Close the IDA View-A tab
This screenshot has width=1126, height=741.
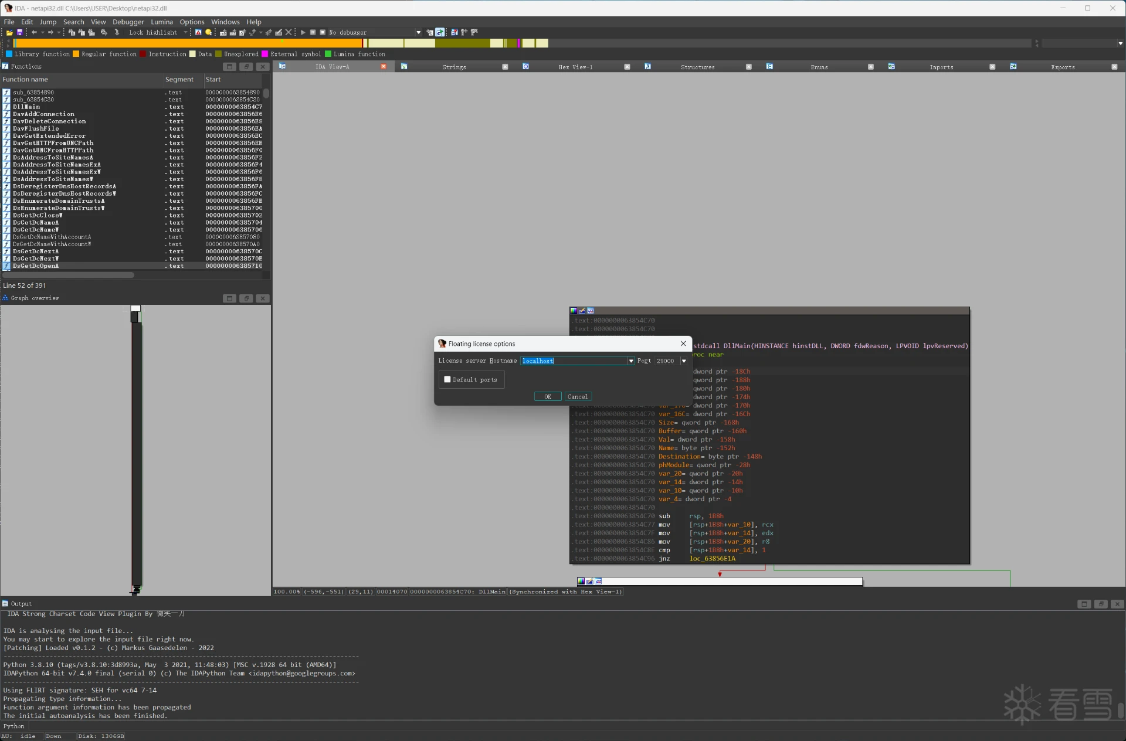point(384,67)
